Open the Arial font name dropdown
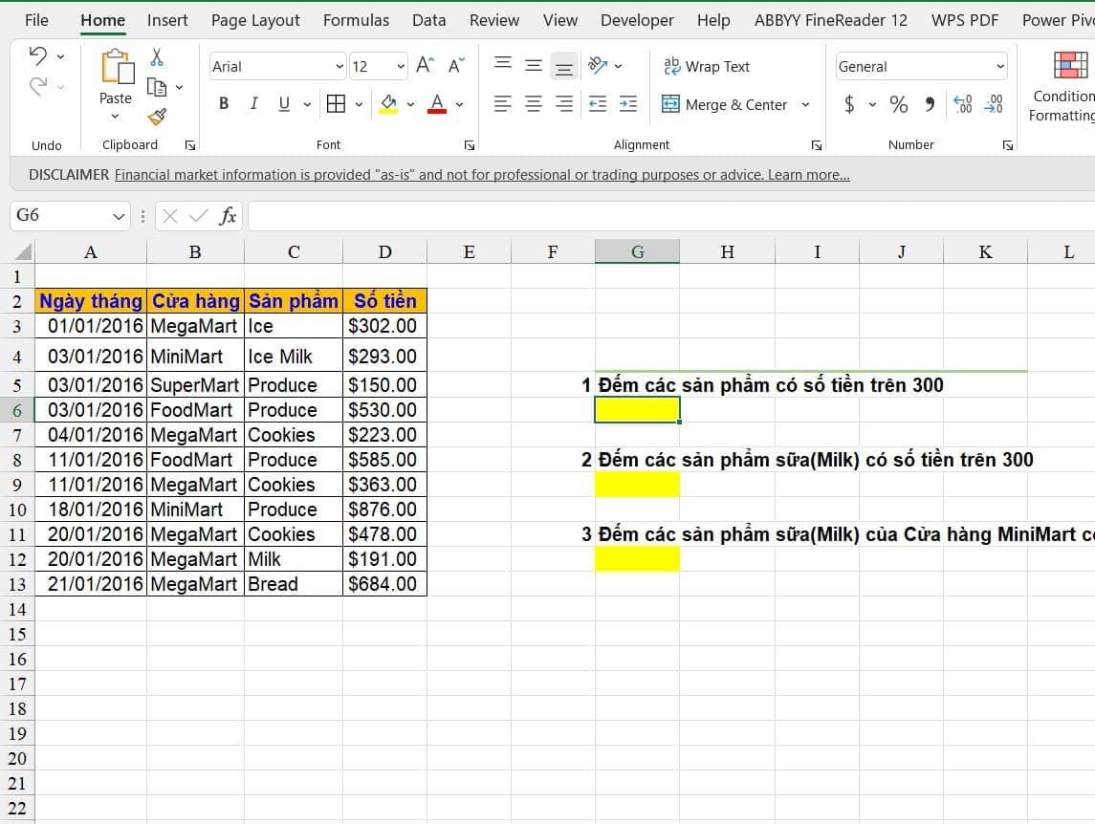 339,67
